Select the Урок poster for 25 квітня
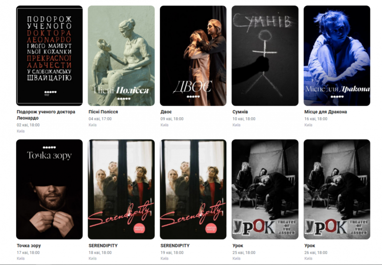The height and width of the screenshot is (265, 382). tap(265, 189)
